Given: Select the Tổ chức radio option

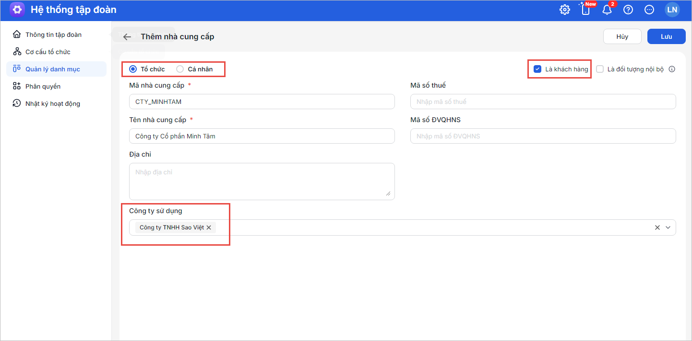Looking at the screenshot, I should [x=133, y=69].
